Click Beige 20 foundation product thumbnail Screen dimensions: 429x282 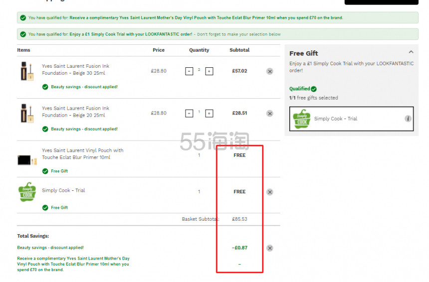point(27,113)
